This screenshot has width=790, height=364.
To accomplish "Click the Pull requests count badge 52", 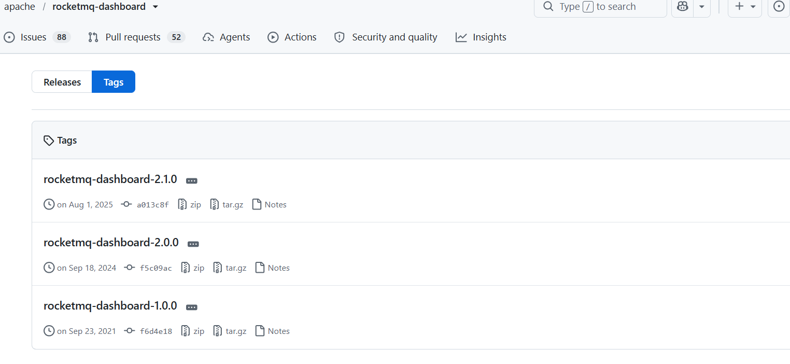I will pyautogui.click(x=176, y=37).
